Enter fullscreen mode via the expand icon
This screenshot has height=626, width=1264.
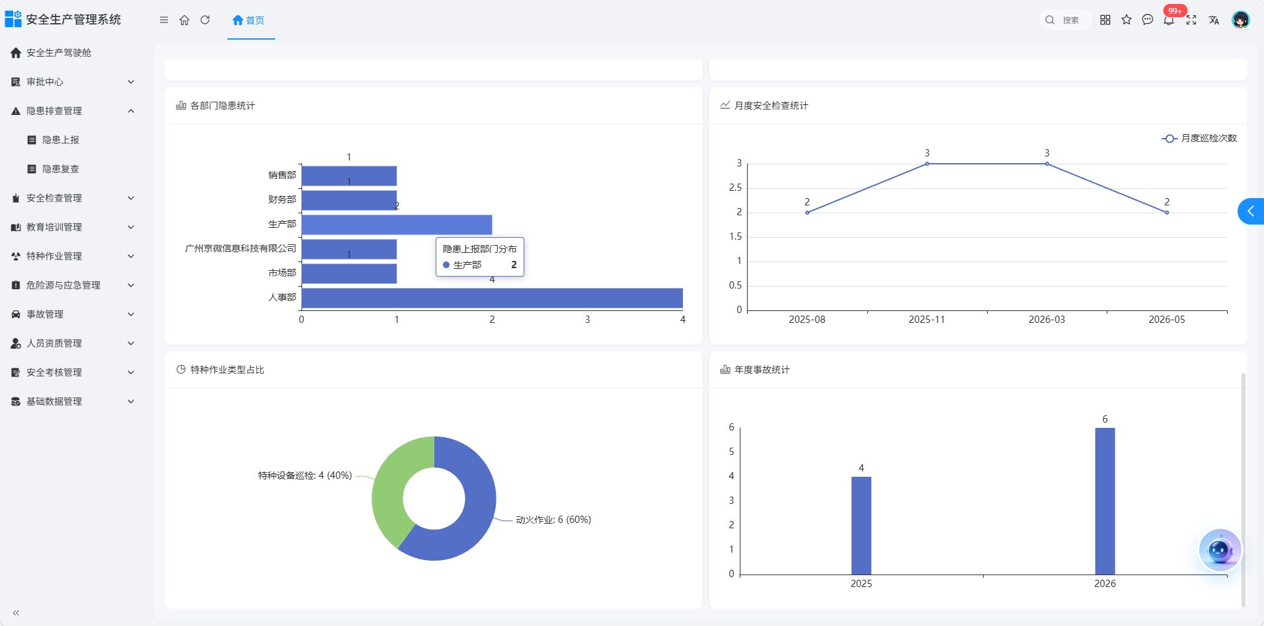tap(1191, 20)
